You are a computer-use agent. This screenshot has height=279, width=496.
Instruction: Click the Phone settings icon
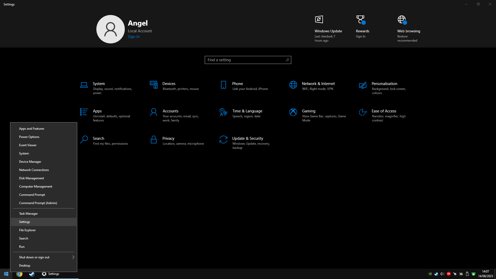(223, 85)
